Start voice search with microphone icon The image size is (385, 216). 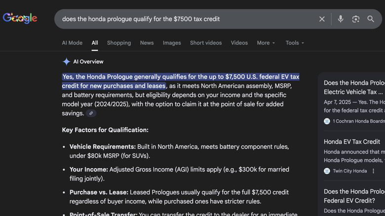click(341, 19)
